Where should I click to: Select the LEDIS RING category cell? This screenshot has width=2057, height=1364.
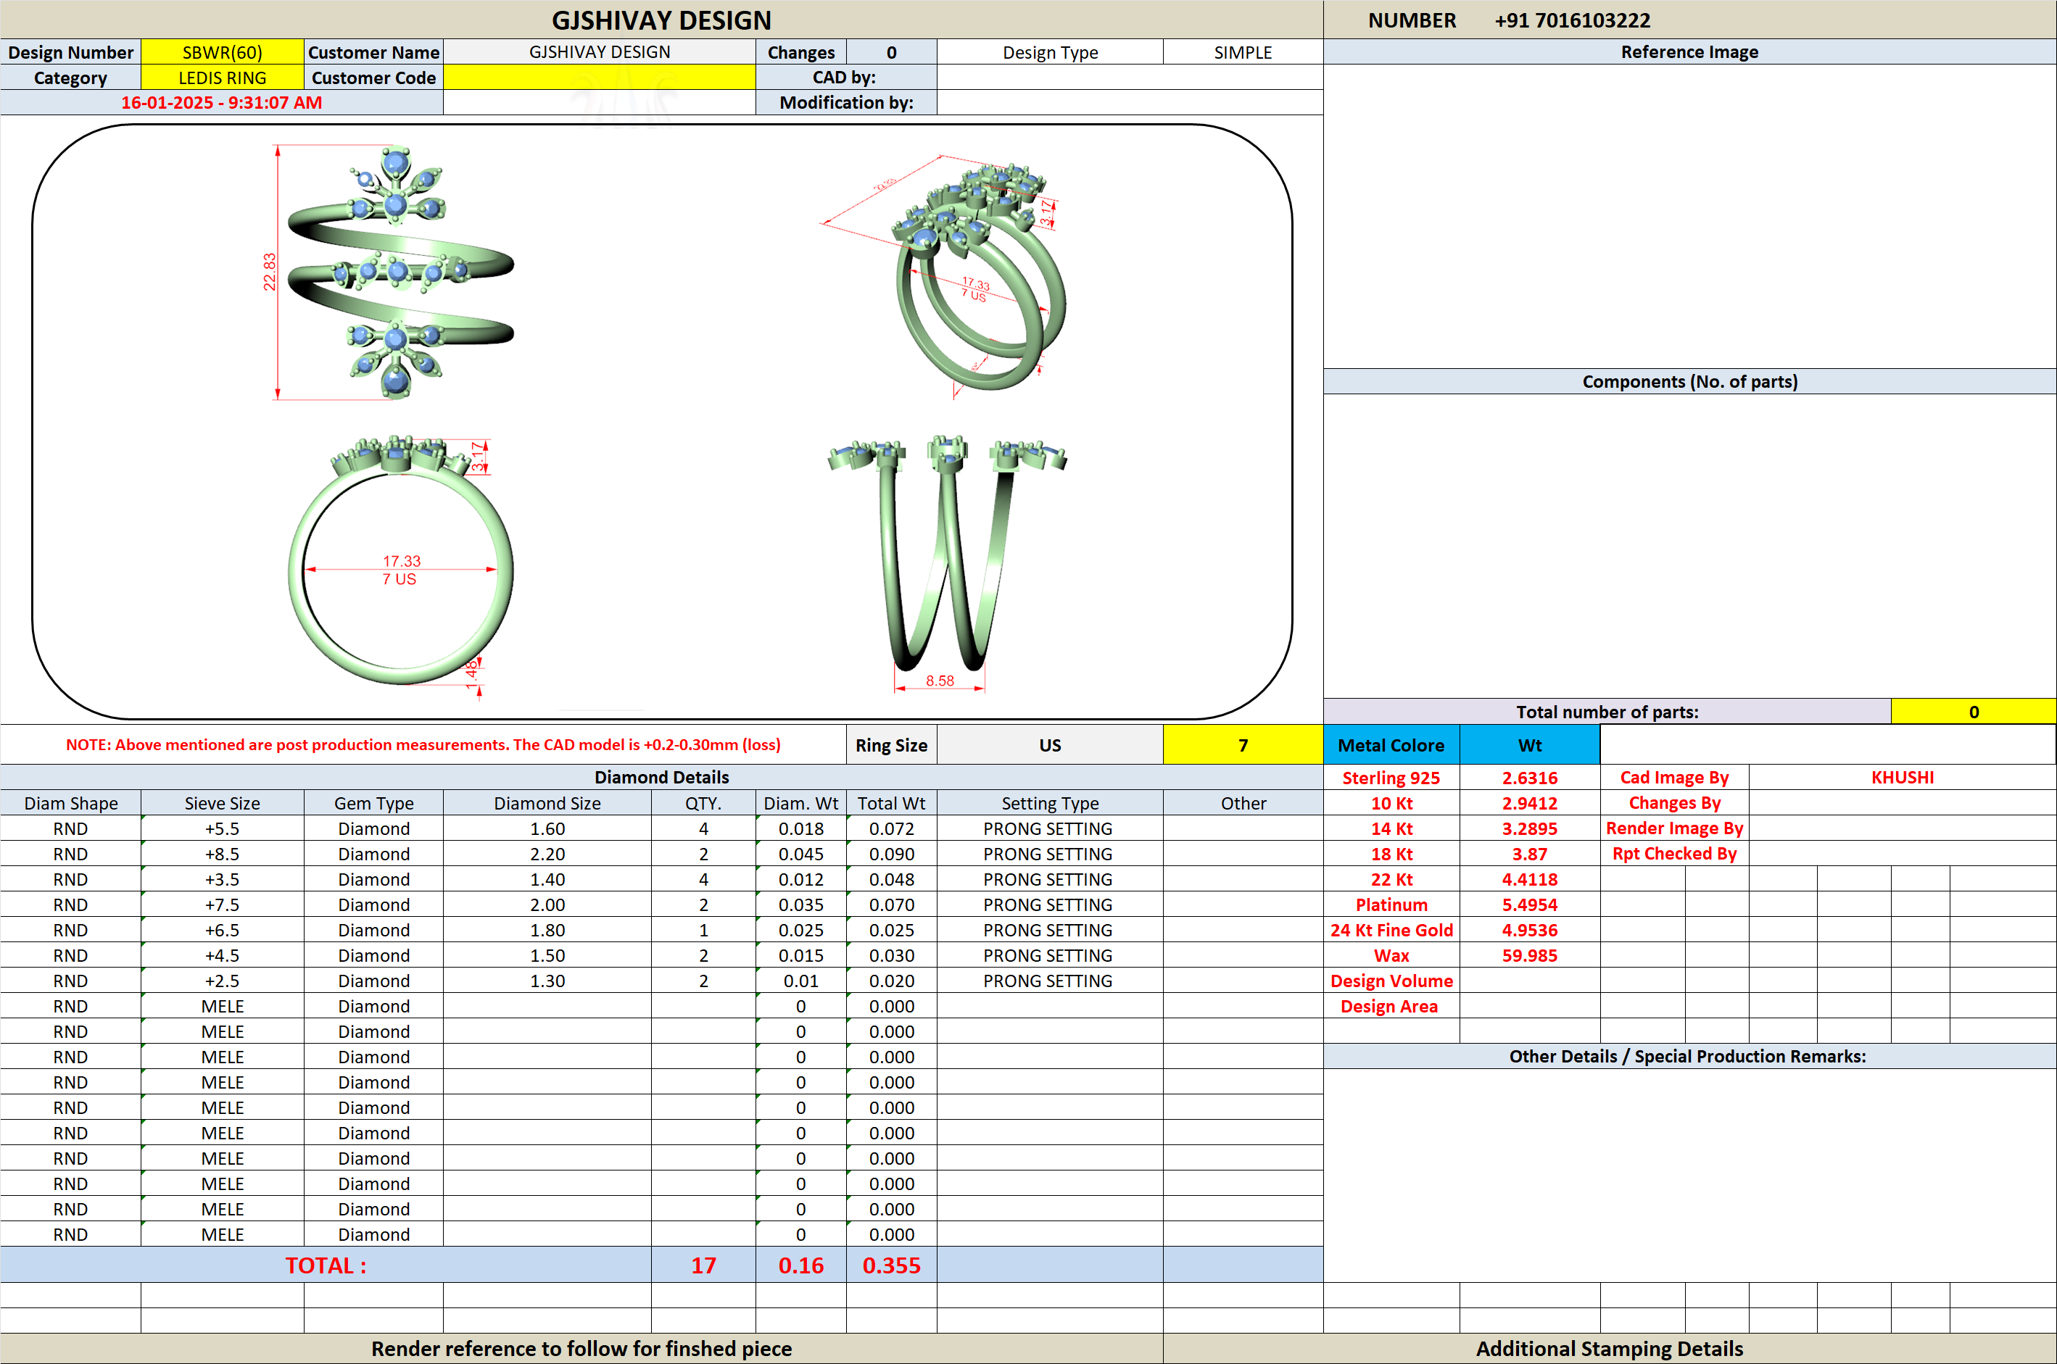(x=222, y=78)
